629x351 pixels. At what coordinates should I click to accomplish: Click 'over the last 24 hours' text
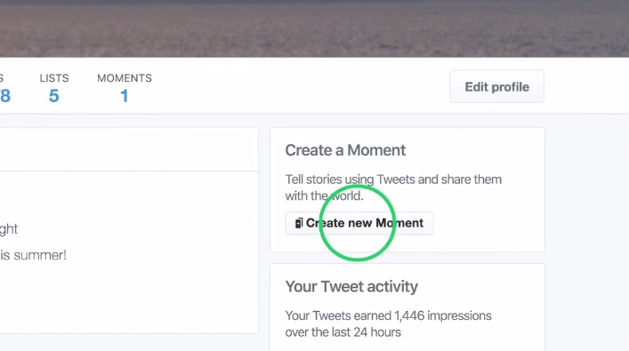[x=343, y=332]
